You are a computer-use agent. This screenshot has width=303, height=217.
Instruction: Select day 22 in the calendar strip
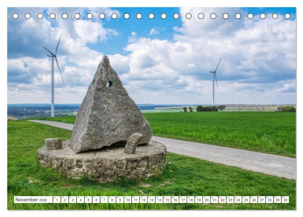(x=222, y=200)
